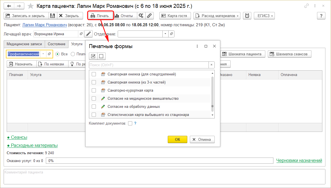Click the 0% services progress bar
The width and height of the screenshot is (331, 188).
point(160,161)
